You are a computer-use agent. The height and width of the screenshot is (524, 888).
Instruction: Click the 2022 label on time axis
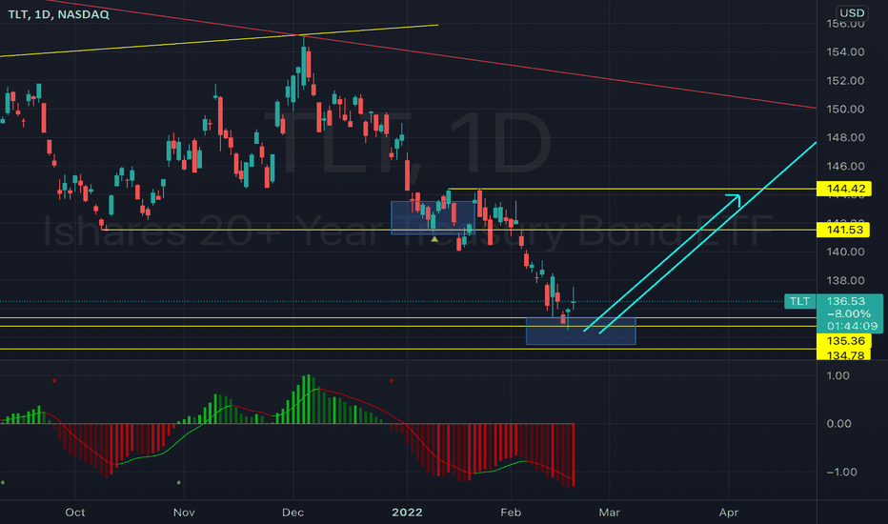pos(407,513)
